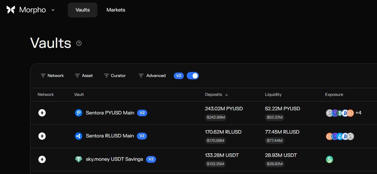Screen dimensions: 377x174
Task: Open the Sentora PYUSD Main vault
Action: (x=110, y=113)
